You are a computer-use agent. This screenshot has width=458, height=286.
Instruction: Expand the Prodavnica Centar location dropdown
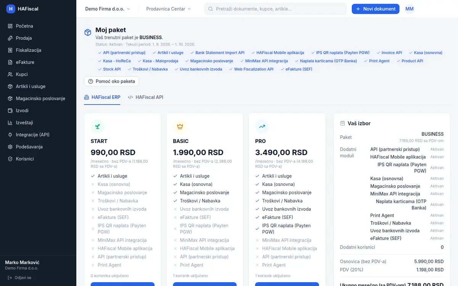point(168,9)
